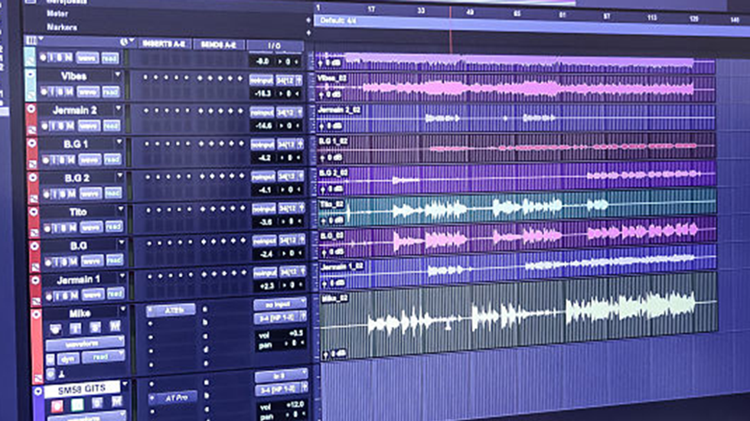Open the 'no input' selector on Mike track

(279, 303)
